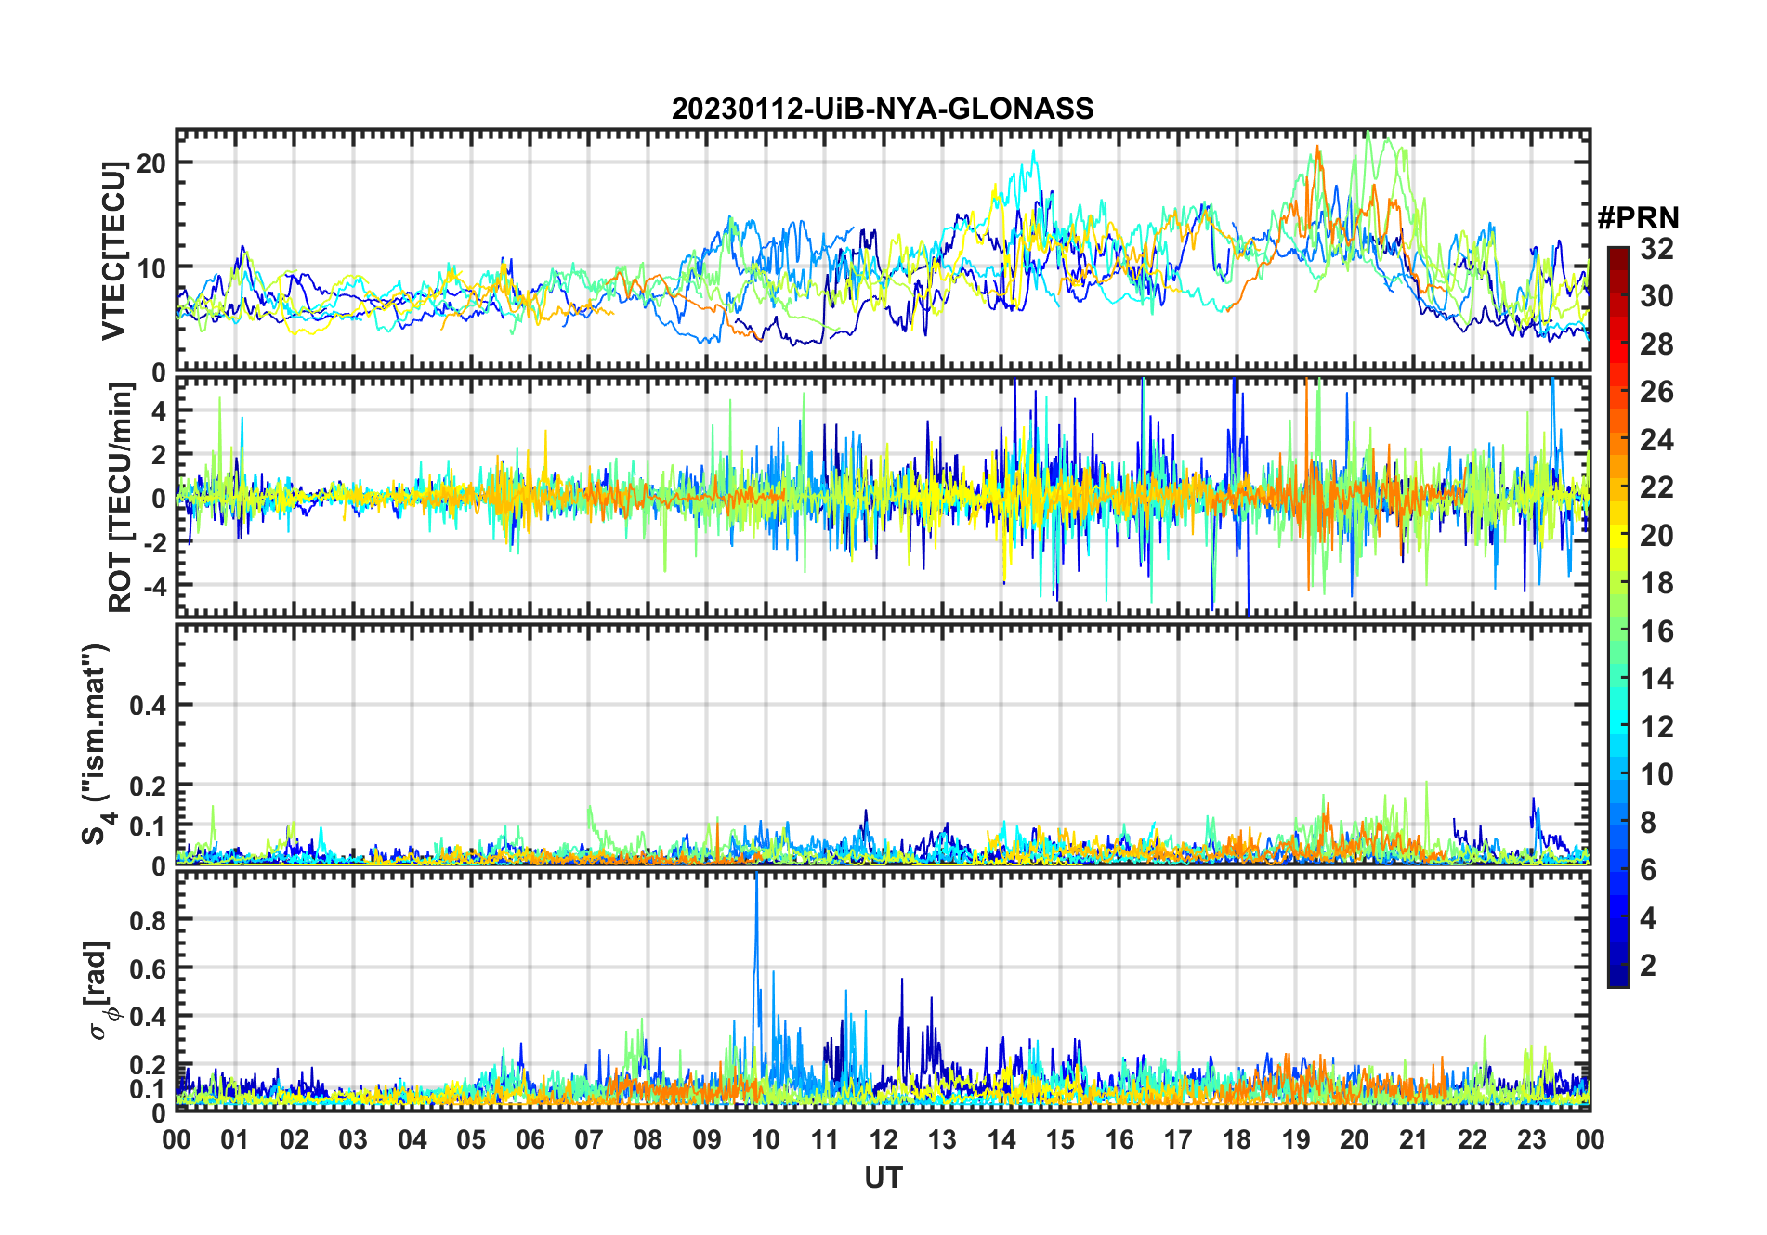The height and width of the screenshot is (1235, 1767).
Task: Select the sigma-phi panel y-tick 0.2
Action: coord(148,1065)
